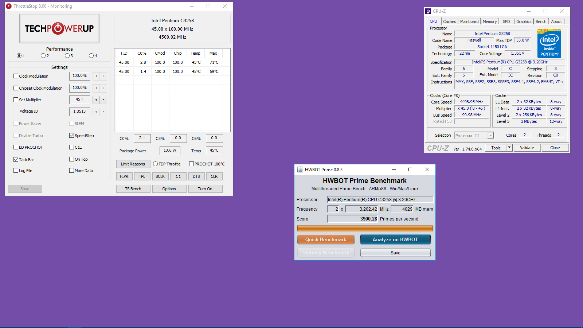The image size is (583, 328).
Task: Tick the PROCHOT 100°C checkbox
Action: [191, 164]
